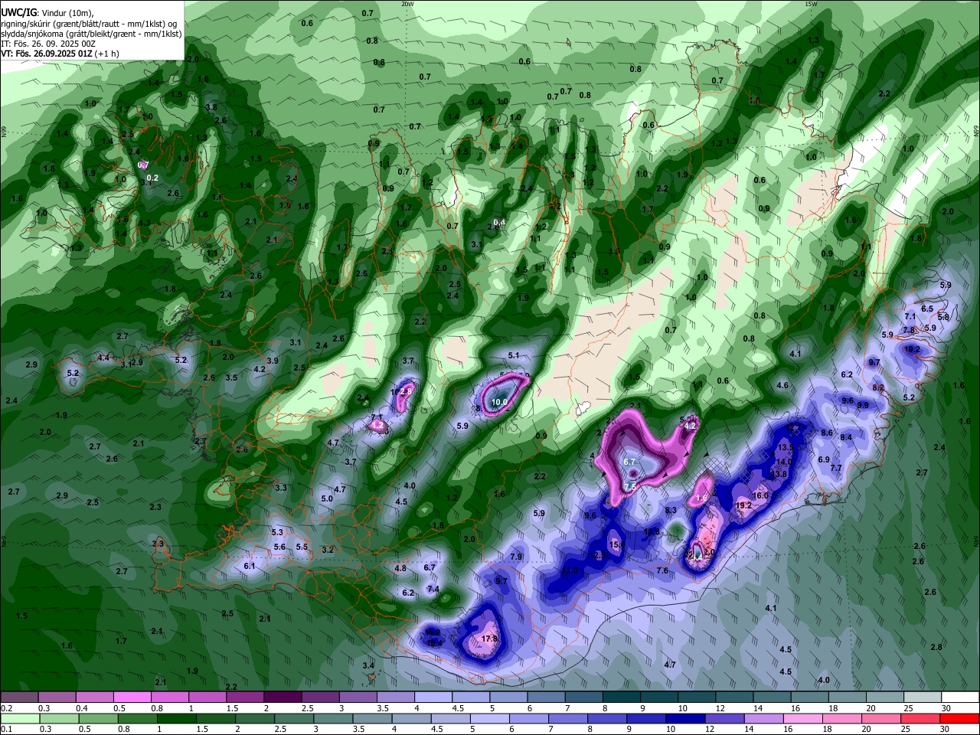Image resolution: width=980 pixels, height=735 pixels.
Task: Select the dark purple upper swatch labeled 2
Action: 282,697
